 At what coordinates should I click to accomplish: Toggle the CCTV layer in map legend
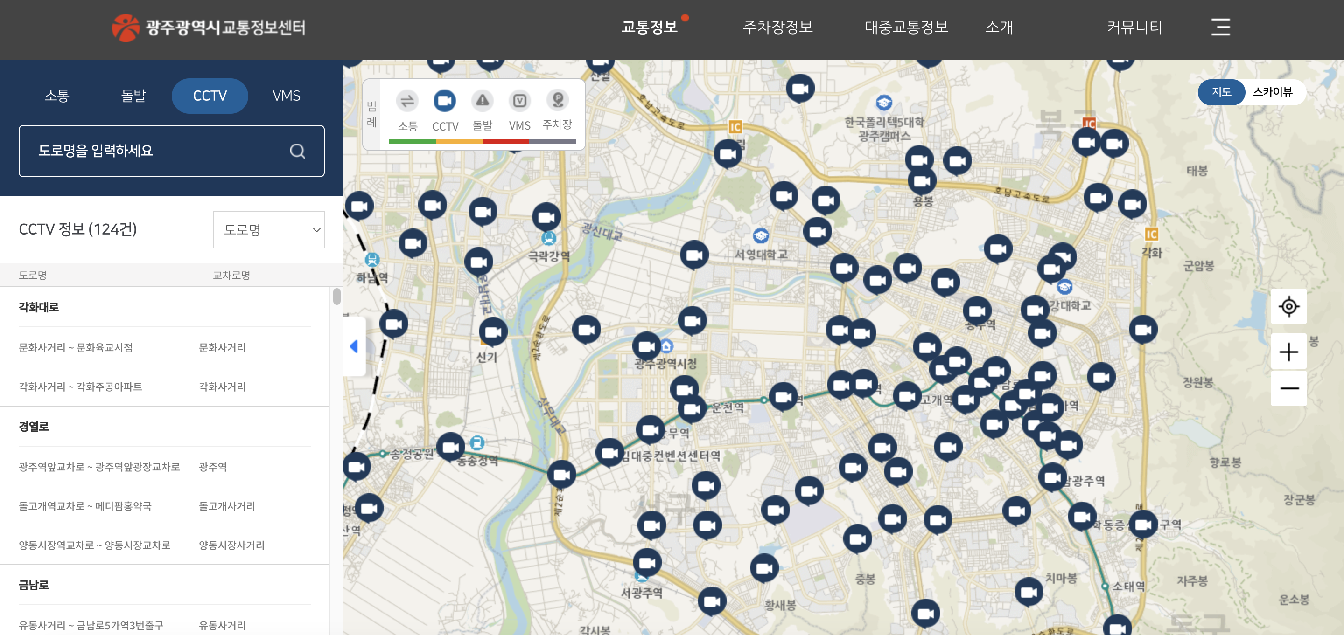click(445, 101)
